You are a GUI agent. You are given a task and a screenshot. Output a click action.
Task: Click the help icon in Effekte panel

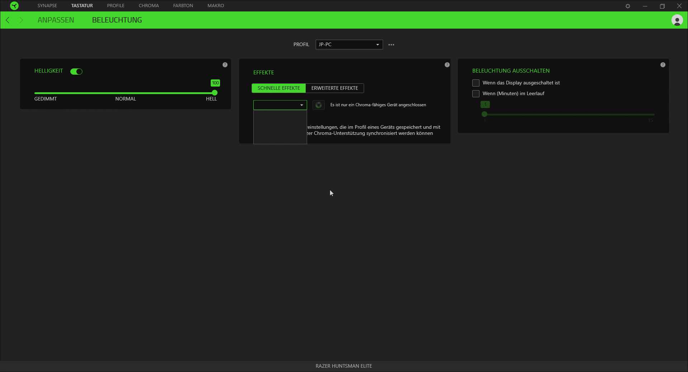point(447,65)
